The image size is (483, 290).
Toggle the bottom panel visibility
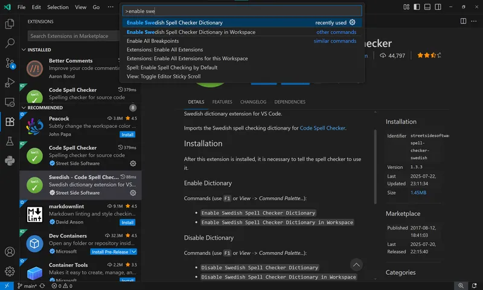427,7
